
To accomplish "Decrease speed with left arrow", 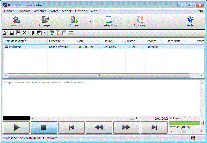I will pos(172,131).
